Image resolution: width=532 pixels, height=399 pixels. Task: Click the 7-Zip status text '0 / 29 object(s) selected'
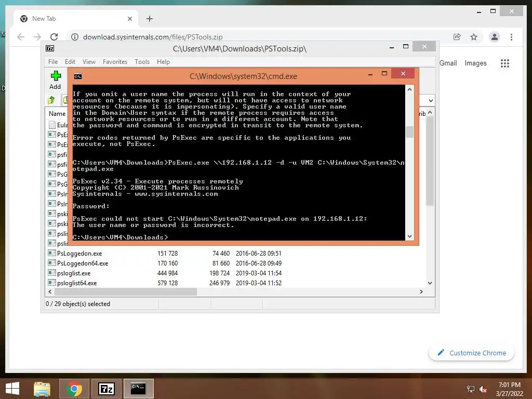tap(78, 304)
